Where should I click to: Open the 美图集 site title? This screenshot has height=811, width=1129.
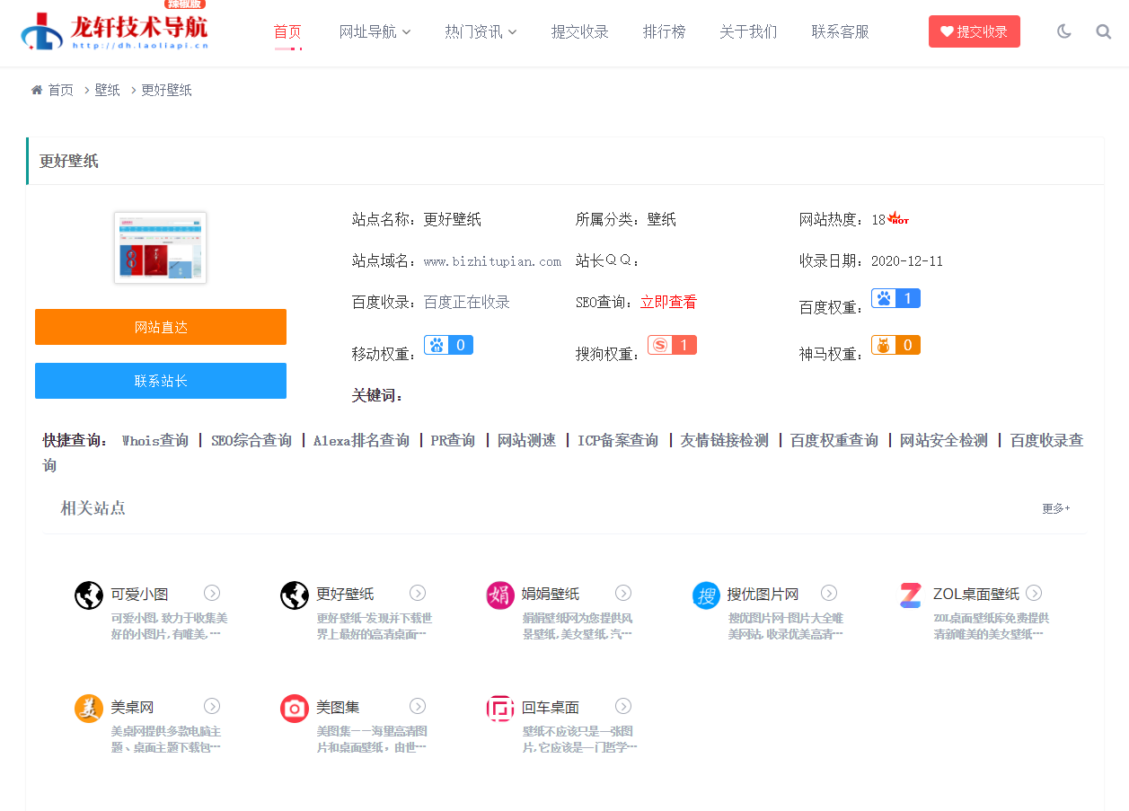tap(338, 707)
